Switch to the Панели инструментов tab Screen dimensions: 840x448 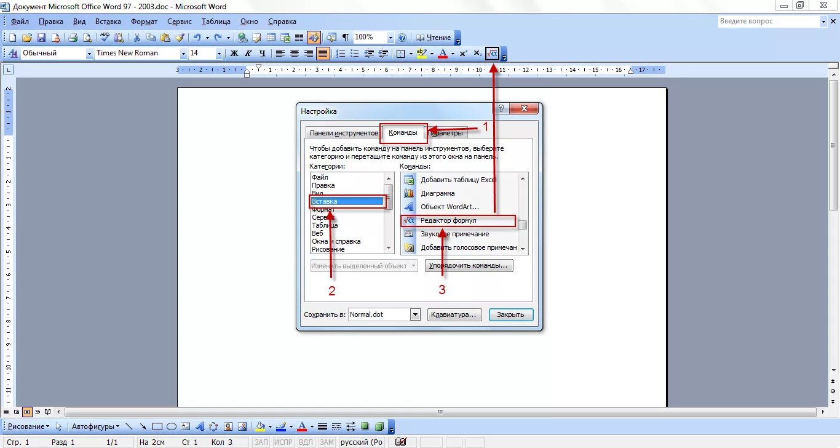pyautogui.click(x=344, y=133)
